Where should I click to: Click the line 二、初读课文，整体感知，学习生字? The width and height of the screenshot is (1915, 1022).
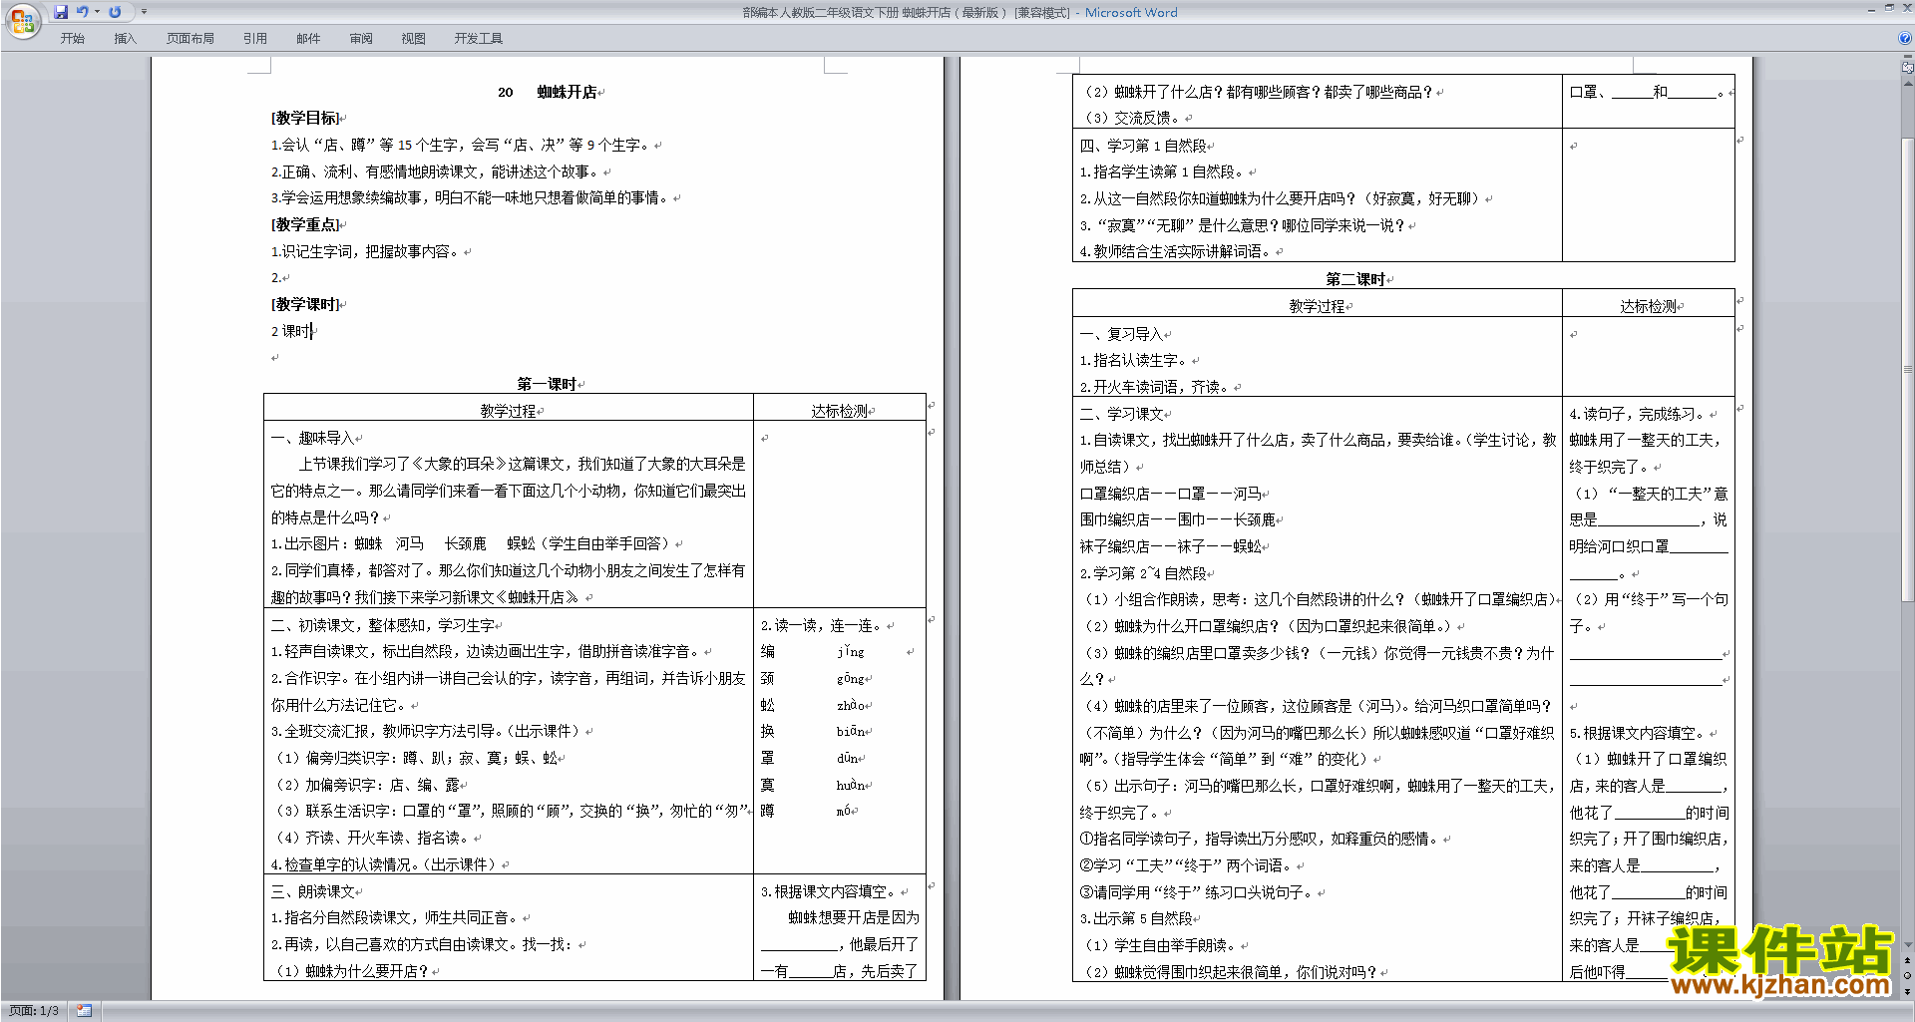(x=383, y=625)
